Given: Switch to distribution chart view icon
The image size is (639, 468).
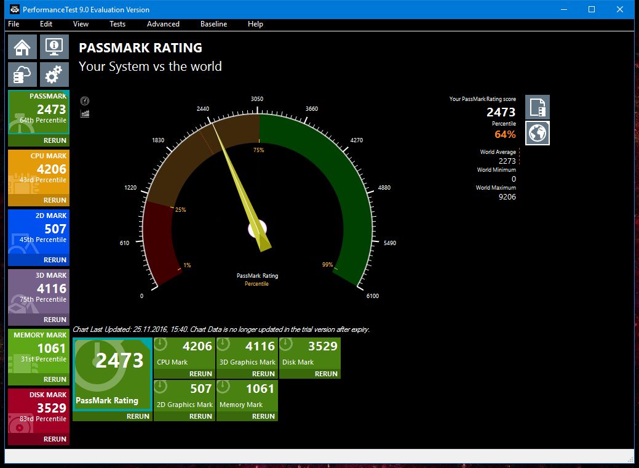Looking at the screenshot, I should 85,113.
